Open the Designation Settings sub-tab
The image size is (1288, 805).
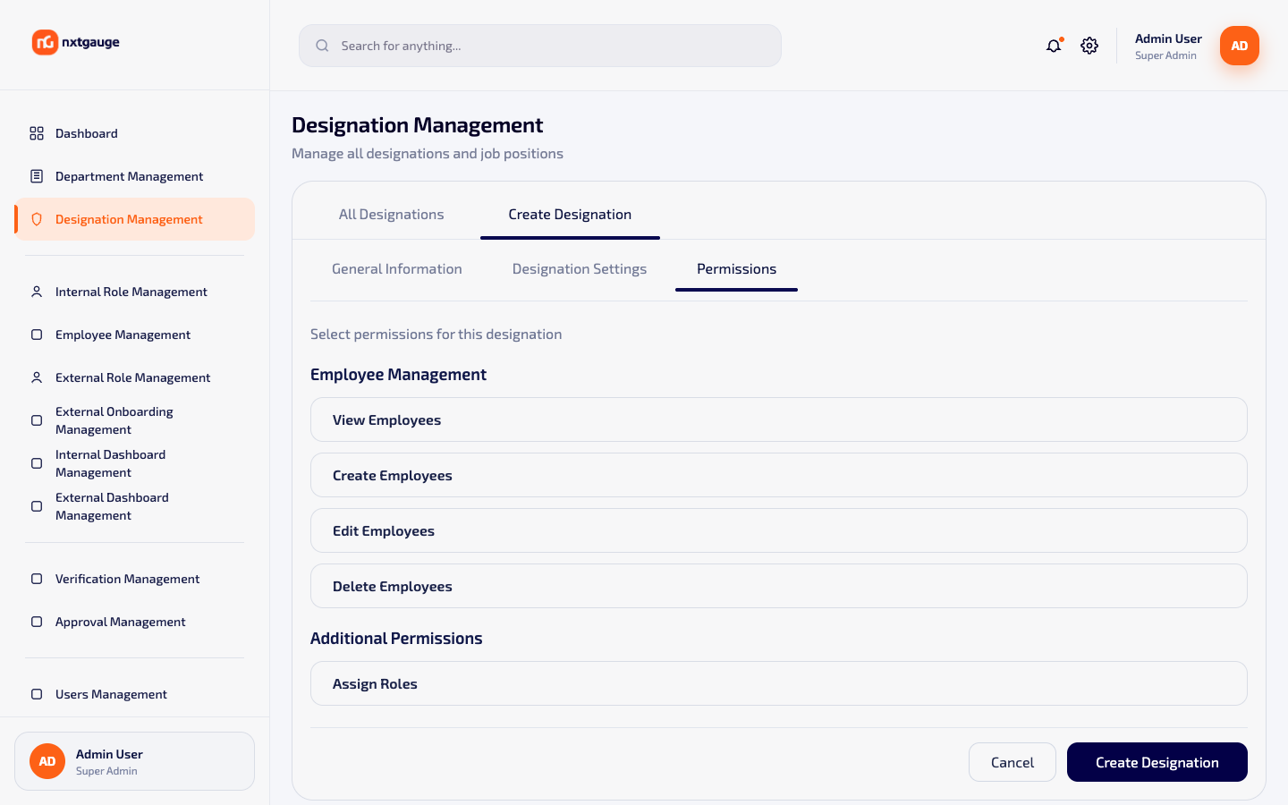tap(580, 269)
